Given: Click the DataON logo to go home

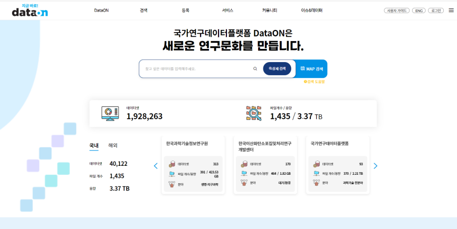Looking at the screenshot, I should click(30, 10).
